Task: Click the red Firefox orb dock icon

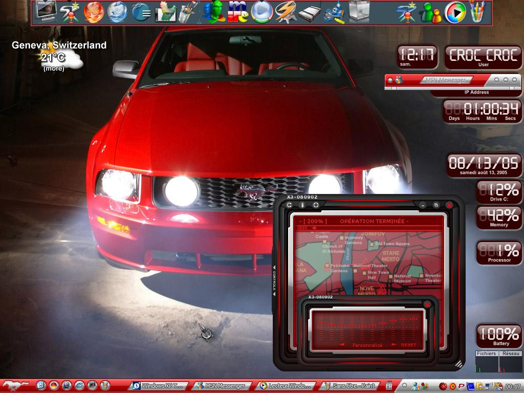Action: pyautogui.click(x=94, y=12)
